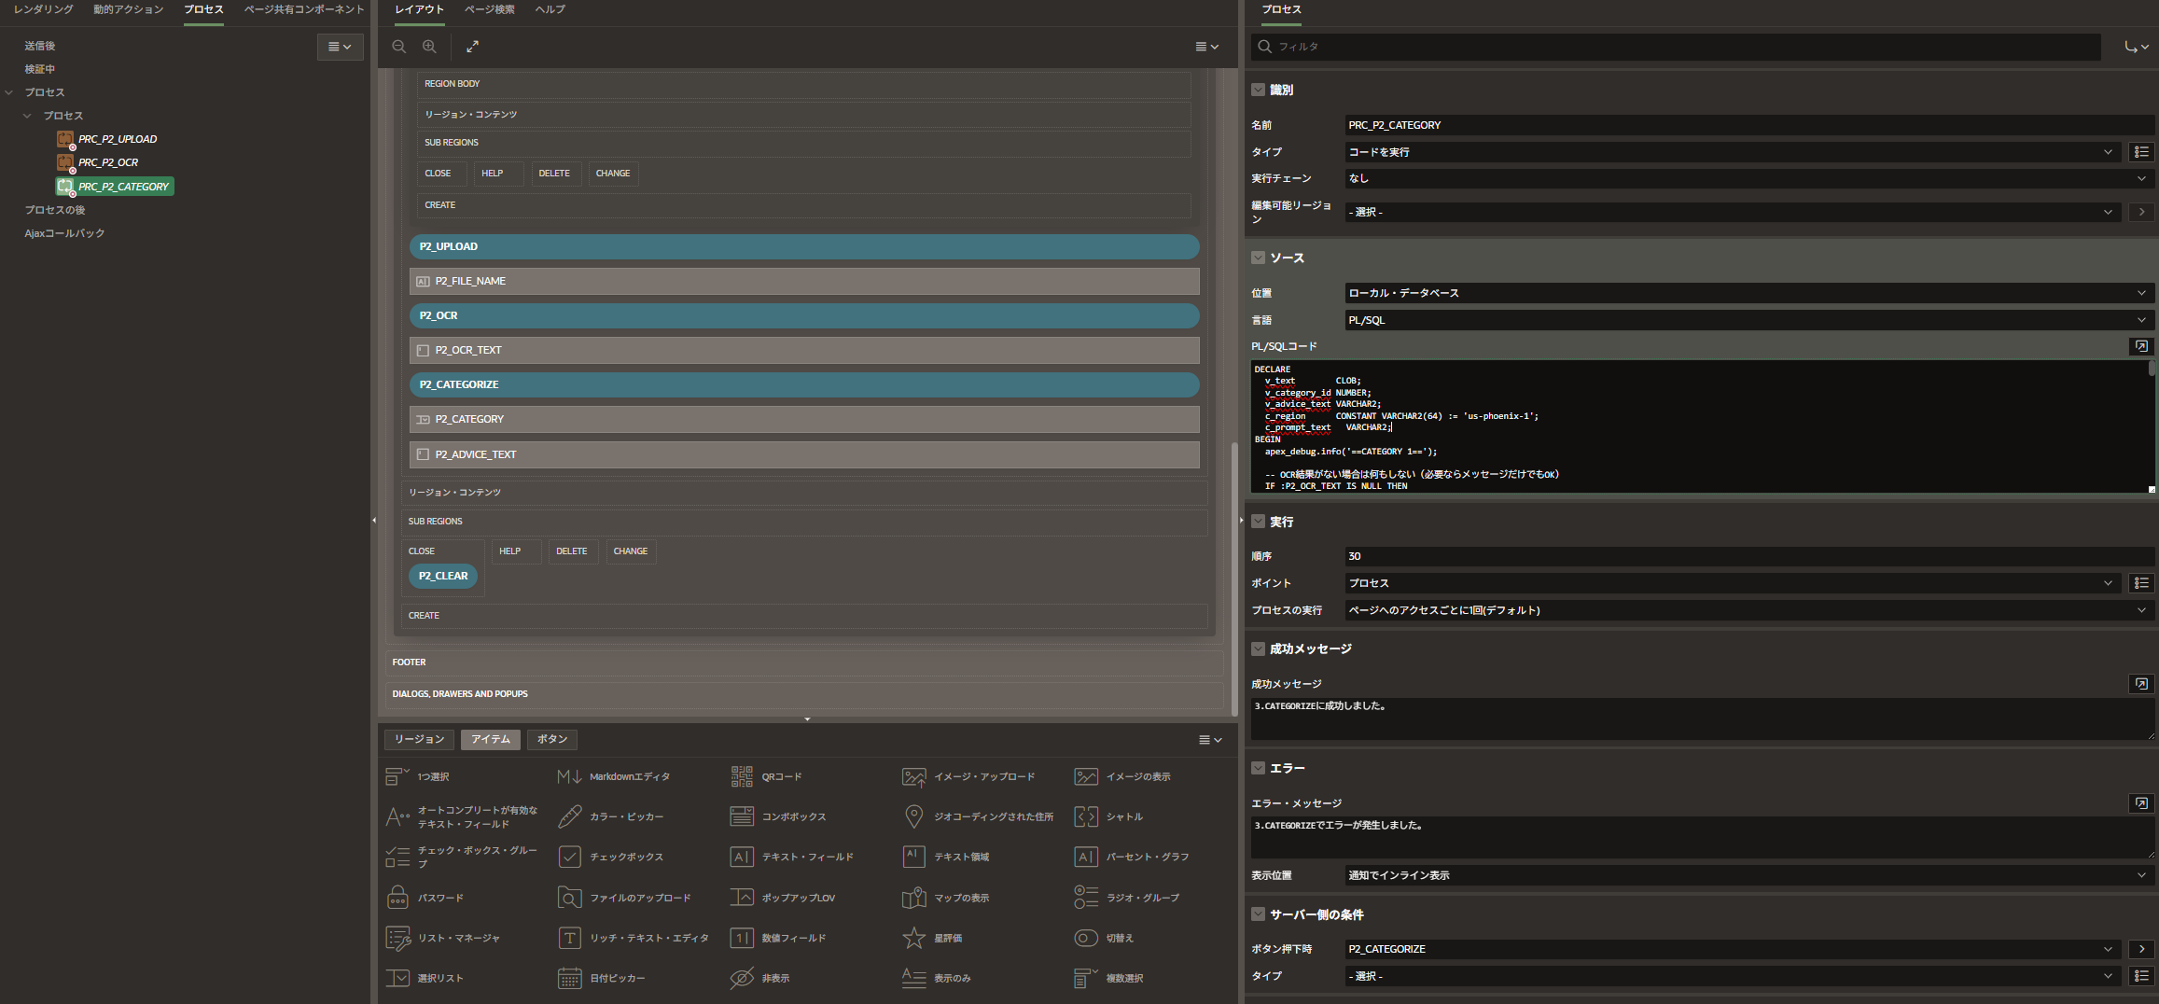Select PRC_P2_OCR in the process tree
This screenshot has width=2159, height=1004.
click(x=108, y=162)
